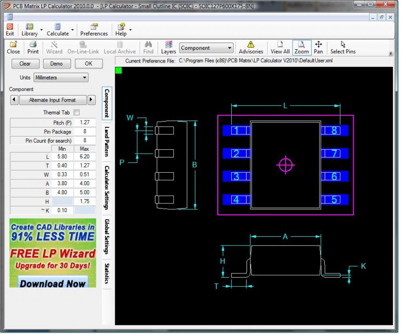This screenshot has height=335, width=401.
Task: Click the Alternate Input Format button
Action: point(53,100)
